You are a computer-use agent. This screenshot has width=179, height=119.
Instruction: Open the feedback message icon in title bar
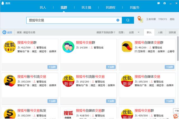(x=159, y=3)
